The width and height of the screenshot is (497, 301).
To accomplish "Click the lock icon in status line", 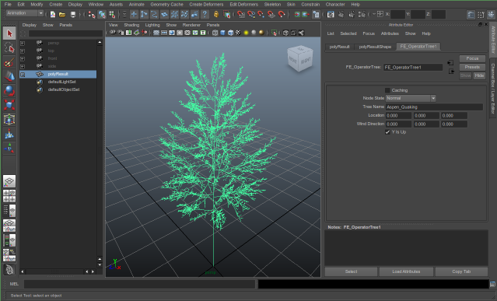I will [216, 14].
